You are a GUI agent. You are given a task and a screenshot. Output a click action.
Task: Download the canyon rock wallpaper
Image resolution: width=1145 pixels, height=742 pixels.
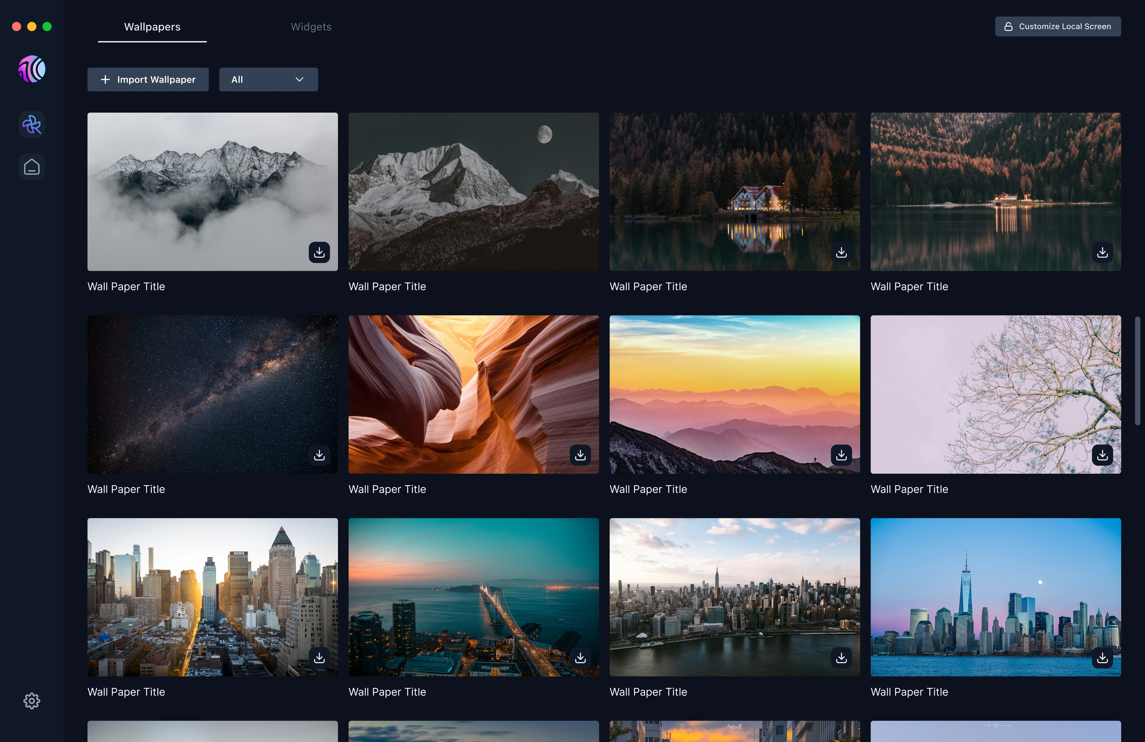click(x=580, y=455)
